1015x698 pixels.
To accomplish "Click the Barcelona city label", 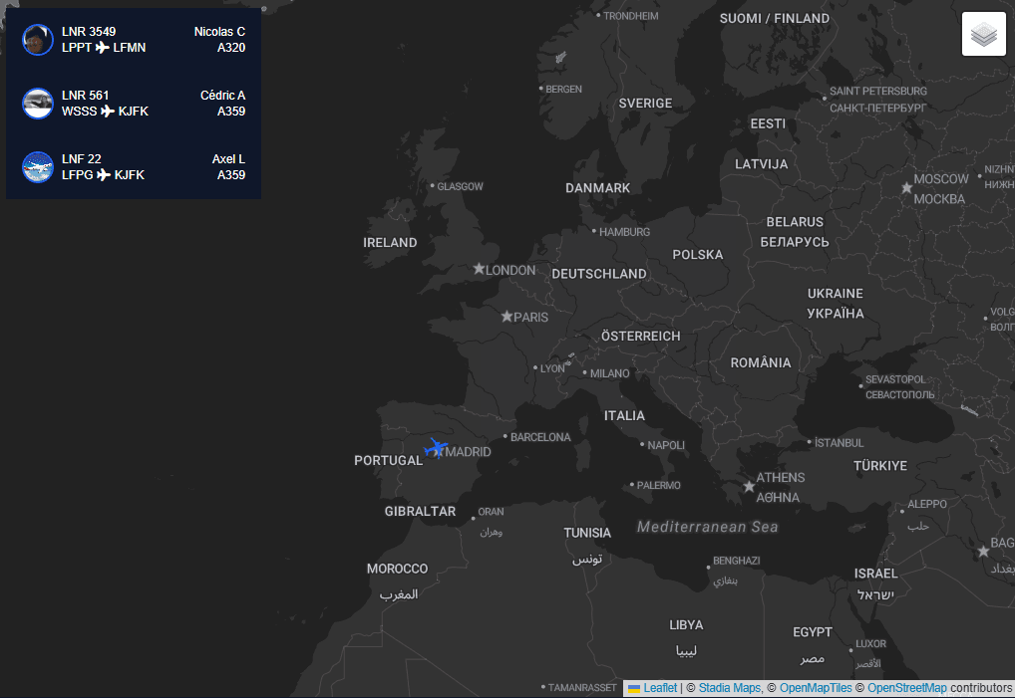I will (540, 437).
